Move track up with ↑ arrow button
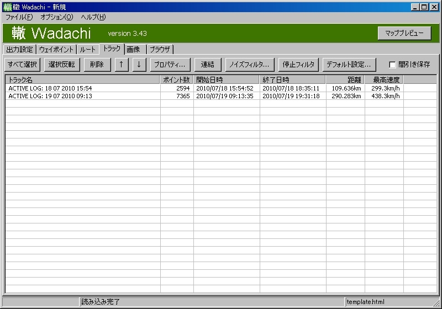Screen dimensions: 442x309 [x=122, y=65]
